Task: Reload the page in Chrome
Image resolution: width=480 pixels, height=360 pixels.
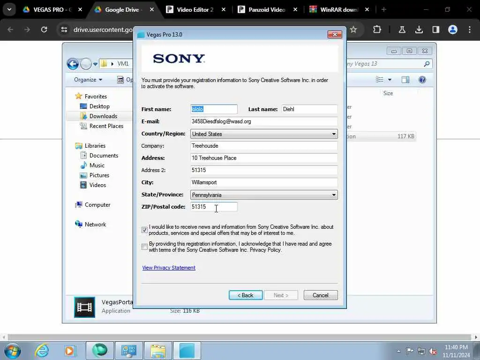Action: tap(44, 30)
